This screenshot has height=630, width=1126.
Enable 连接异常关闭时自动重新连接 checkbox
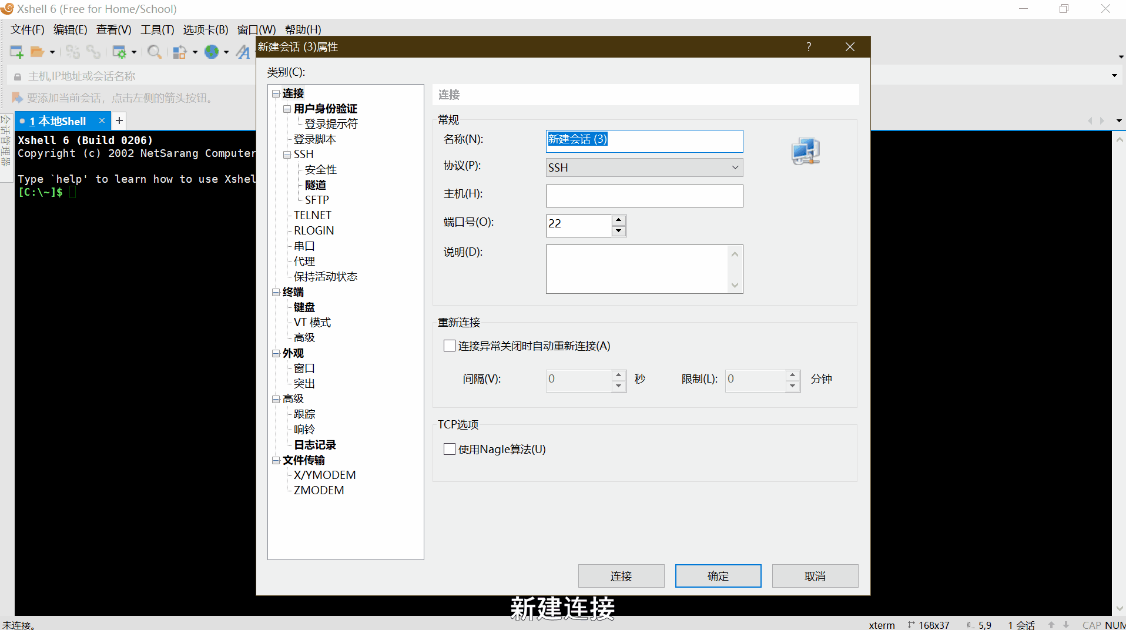[450, 346]
